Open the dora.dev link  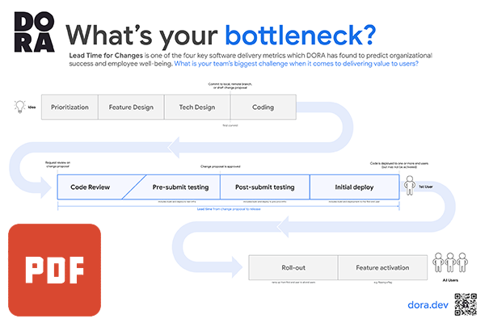(428, 306)
